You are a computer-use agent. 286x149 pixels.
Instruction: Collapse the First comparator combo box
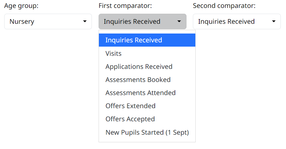click(x=142, y=22)
